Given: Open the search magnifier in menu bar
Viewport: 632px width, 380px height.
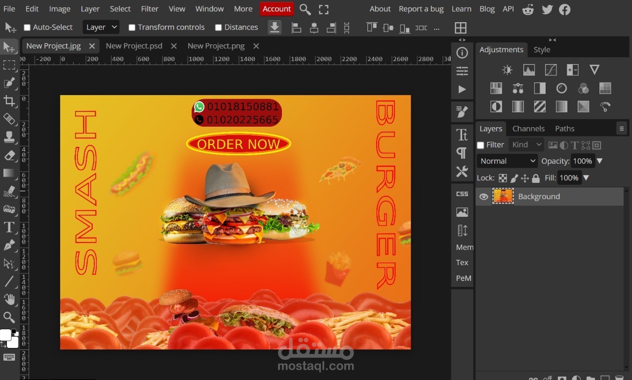Looking at the screenshot, I should coord(305,9).
